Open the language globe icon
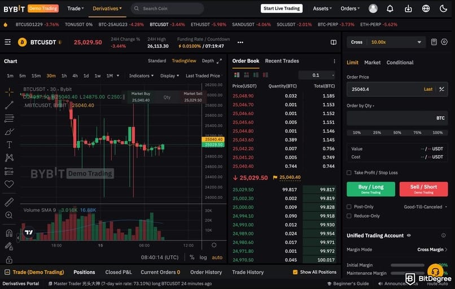The width and height of the screenshot is (455, 289). click(426, 8)
